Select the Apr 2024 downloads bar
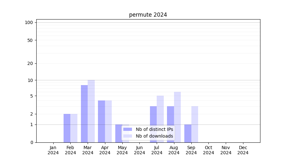289x160 pixels. (x=108, y=121)
